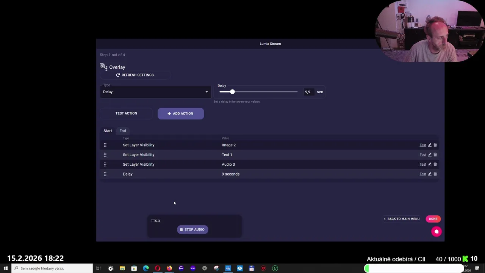
Task: Open Task View in the taskbar
Action: click(99, 268)
